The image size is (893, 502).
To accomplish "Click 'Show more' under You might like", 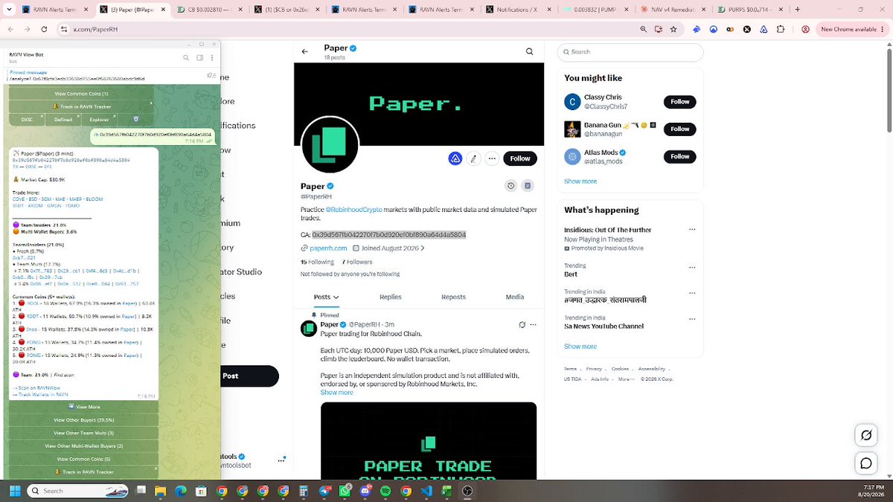I will (x=580, y=181).
